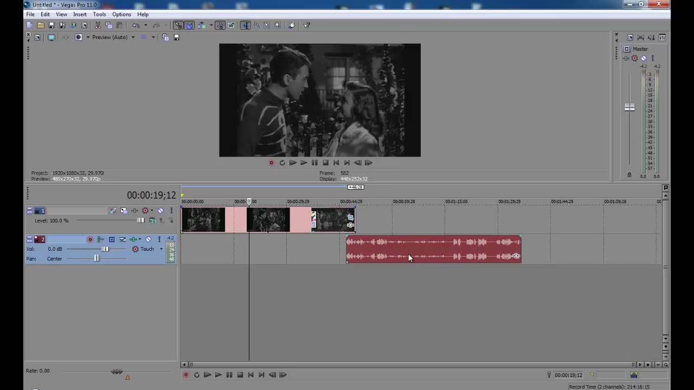The height and width of the screenshot is (390, 694).
Task: Click the Loop Playback icon under the timeline
Action: 196,375
